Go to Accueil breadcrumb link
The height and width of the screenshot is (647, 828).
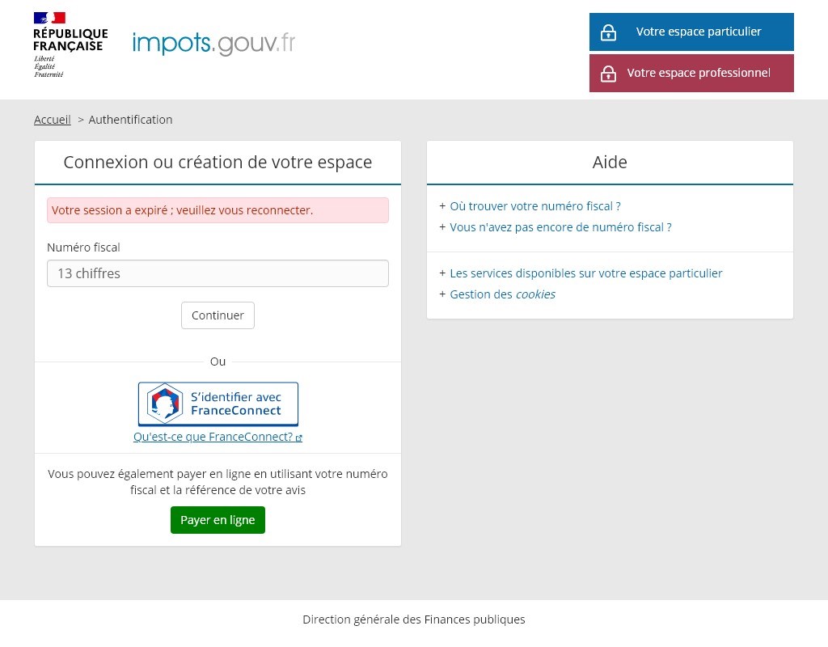(53, 120)
